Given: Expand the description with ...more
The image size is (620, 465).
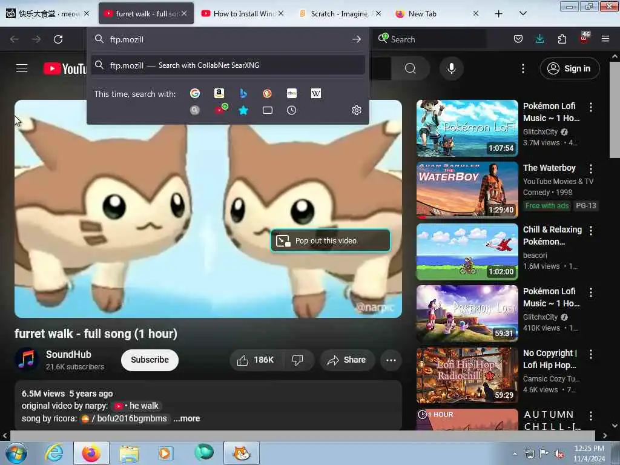Looking at the screenshot, I should tap(186, 418).
